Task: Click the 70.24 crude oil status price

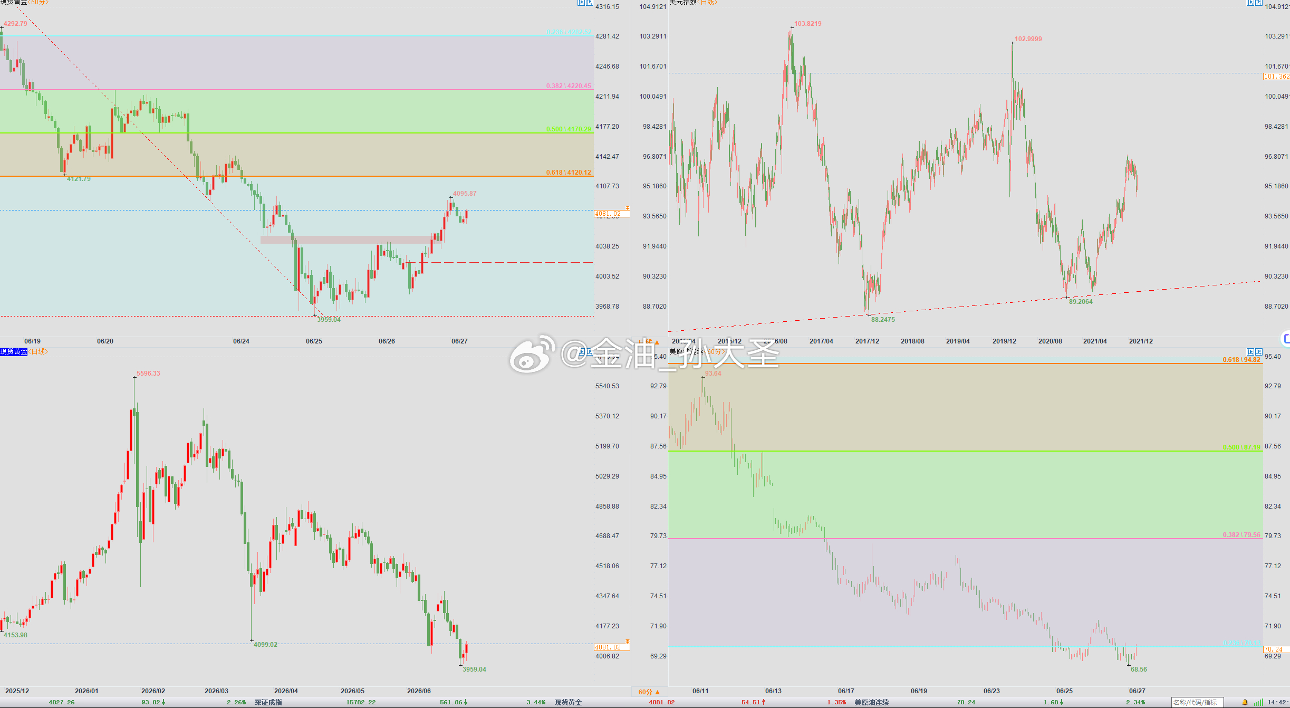Action: (966, 702)
